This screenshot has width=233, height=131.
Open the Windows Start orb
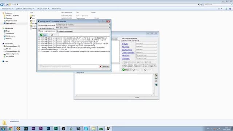click(x=3, y=128)
